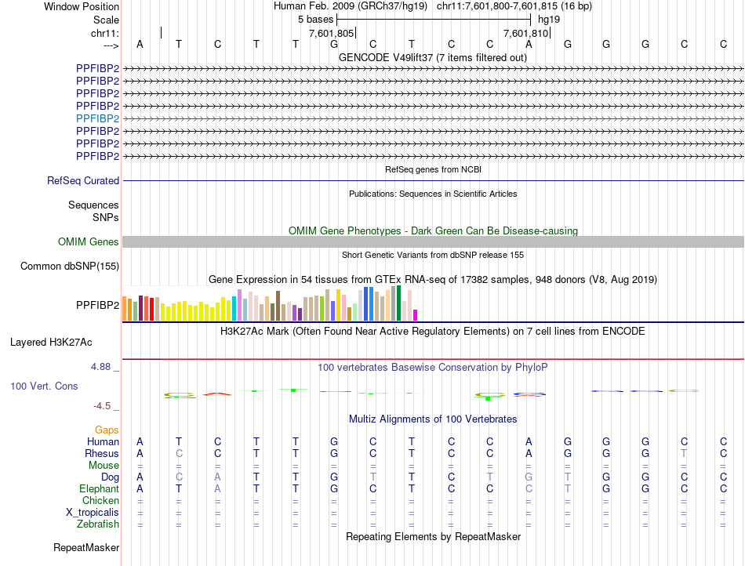Click the H3K27Ac Mark track title
Screen dimensions: 745x566
click(x=432, y=331)
